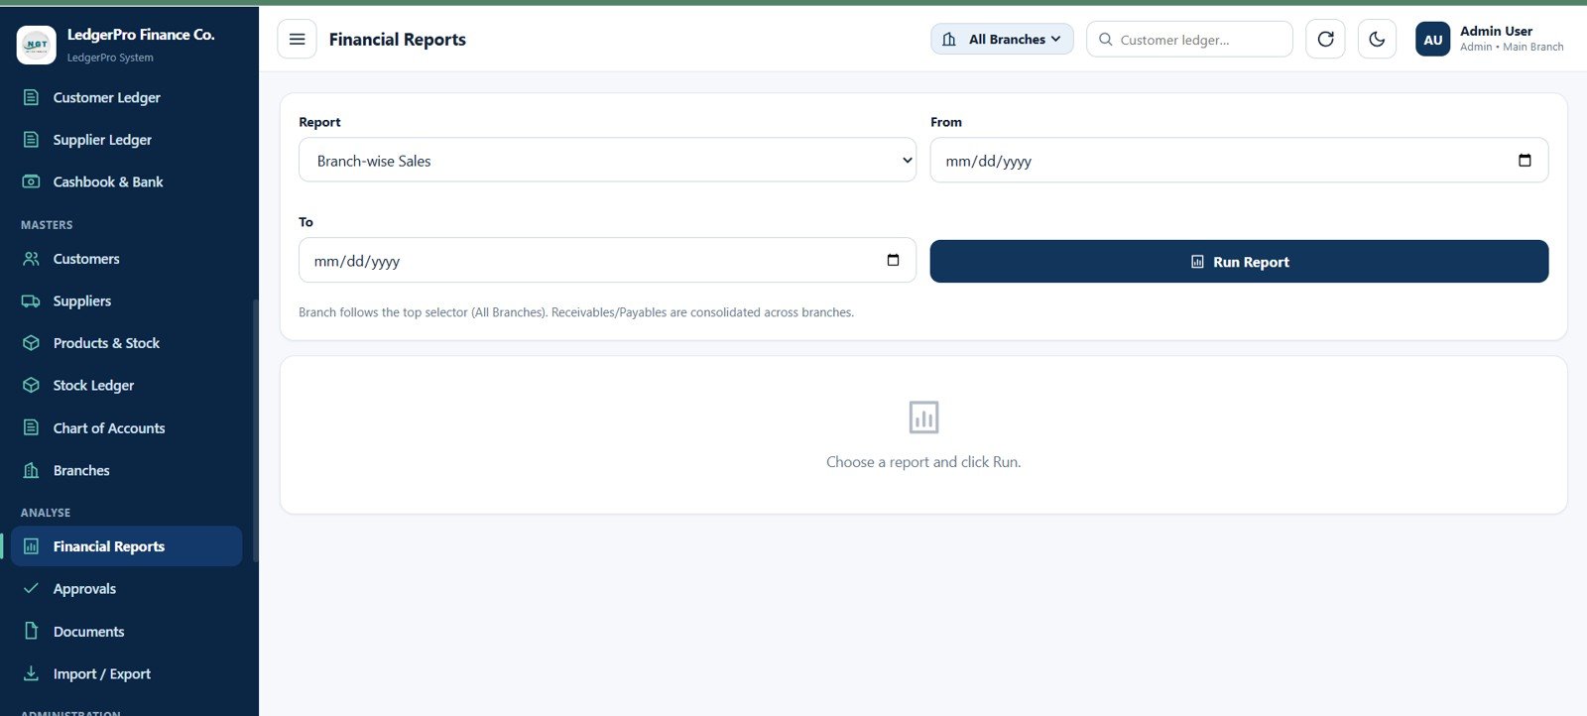
Task: Click the Approvals checkmark icon
Action: [x=32, y=588]
